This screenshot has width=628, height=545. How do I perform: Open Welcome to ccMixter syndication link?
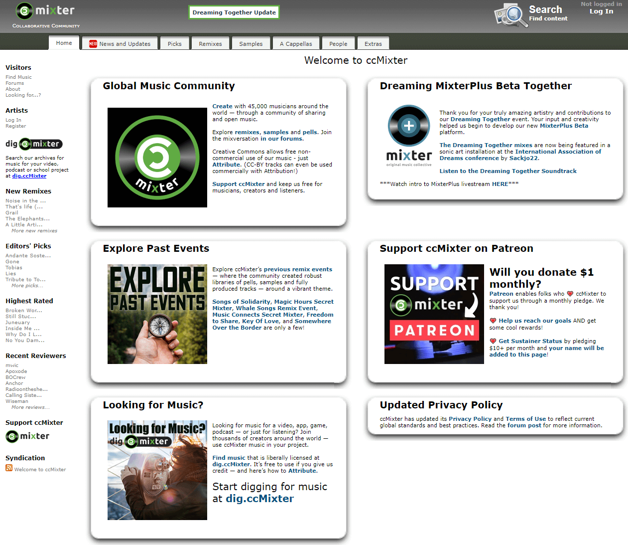click(40, 470)
